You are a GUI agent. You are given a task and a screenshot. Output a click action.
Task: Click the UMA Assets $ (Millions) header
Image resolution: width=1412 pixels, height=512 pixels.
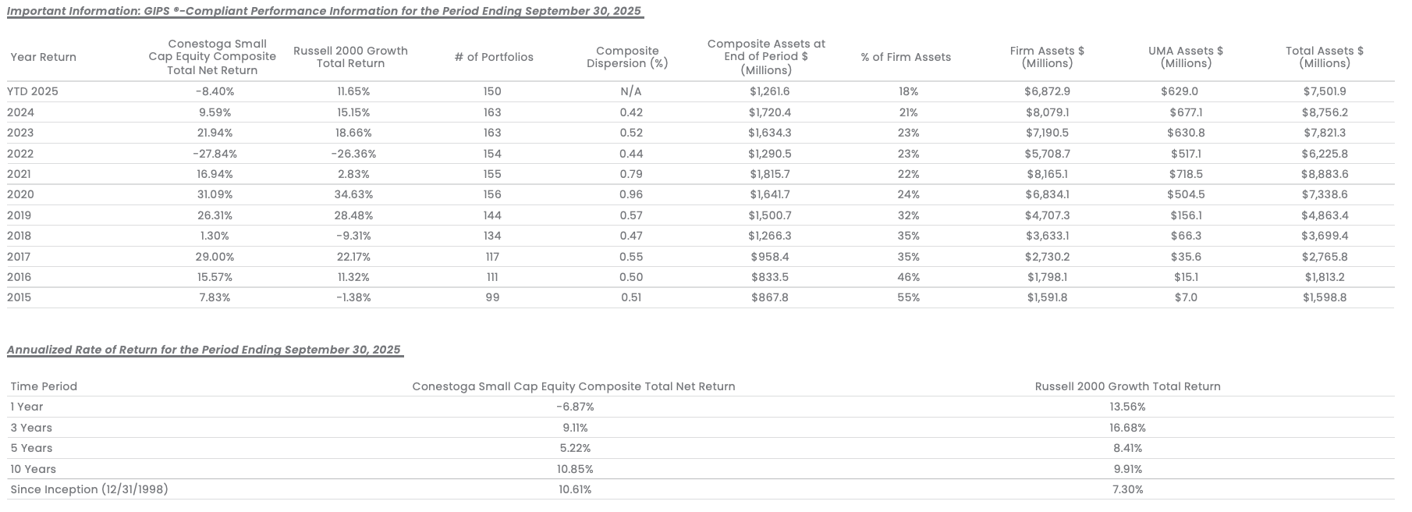tap(1186, 57)
